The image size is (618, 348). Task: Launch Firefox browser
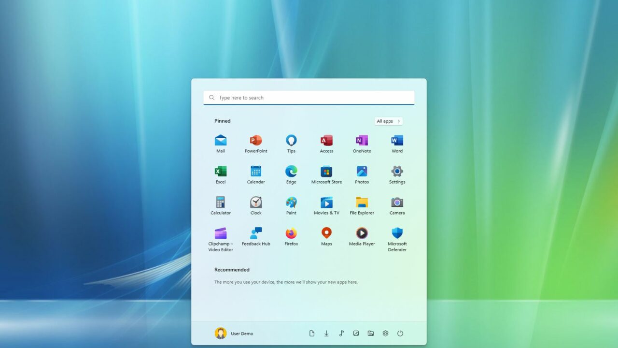pyautogui.click(x=291, y=237)
